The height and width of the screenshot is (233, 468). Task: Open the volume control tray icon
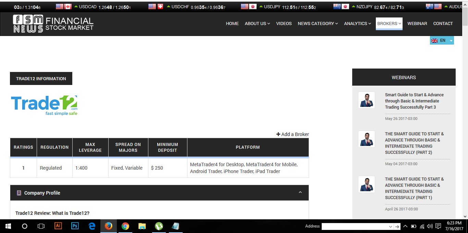(x=430, y=226)
